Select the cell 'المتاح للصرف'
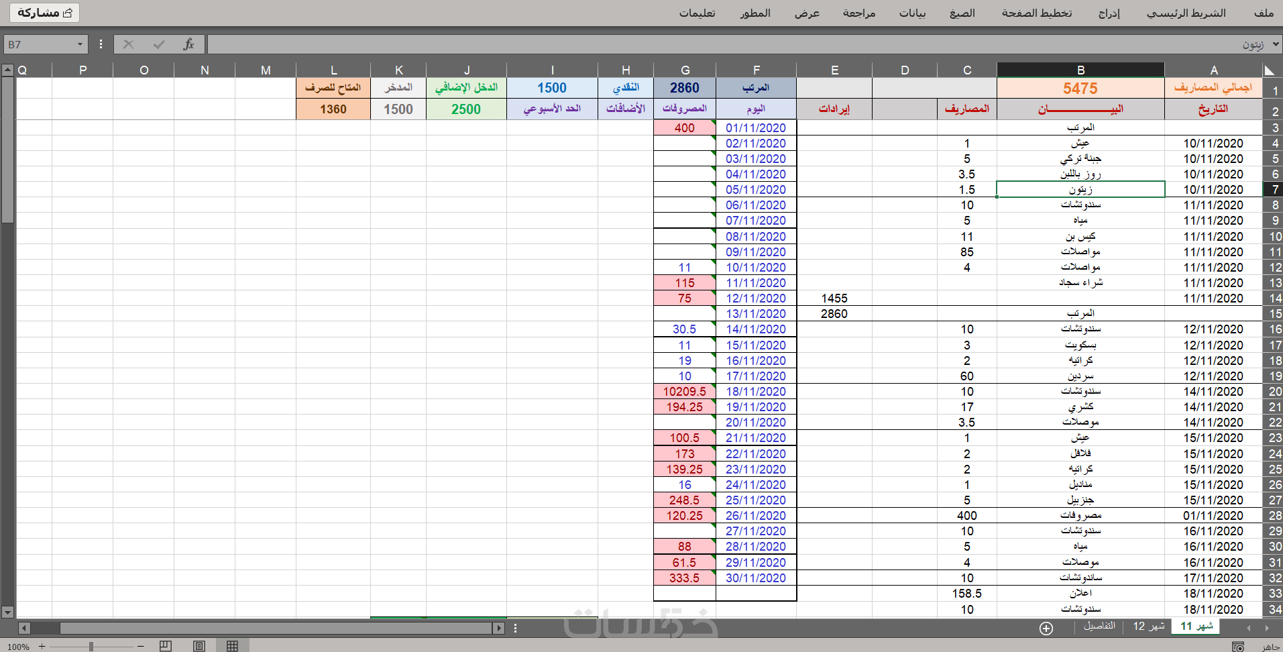 tap(333, 88)
